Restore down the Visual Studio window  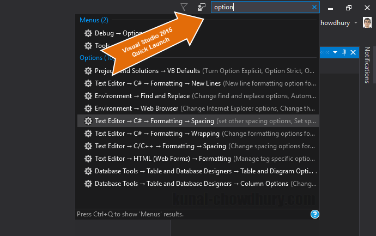click(x=349, y=8)
